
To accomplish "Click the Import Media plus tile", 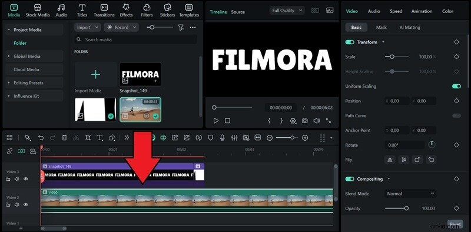I will 95,74.
